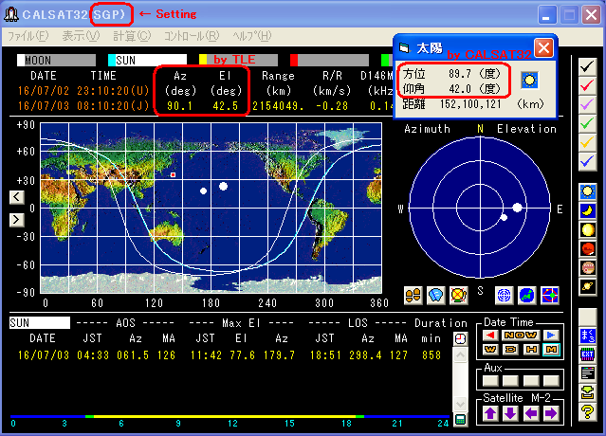The image size is (606, 436).
Task: Click the azimuth elevation polar plot
Action: click(x=480, y=208)
